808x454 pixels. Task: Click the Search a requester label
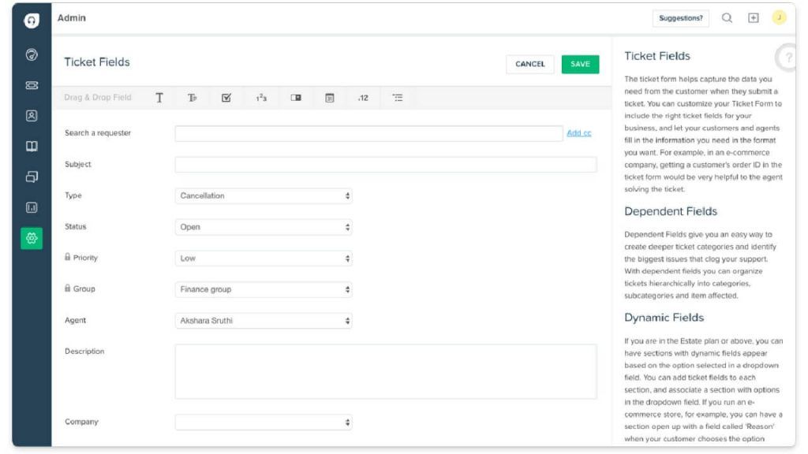point(97,132)
